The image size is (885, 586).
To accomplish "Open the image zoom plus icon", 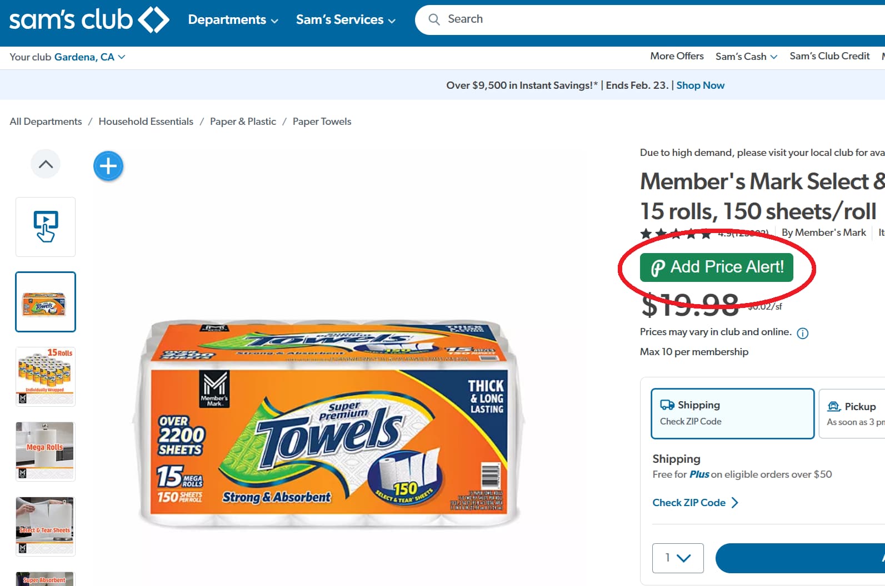I will click(x=108, y=165).
